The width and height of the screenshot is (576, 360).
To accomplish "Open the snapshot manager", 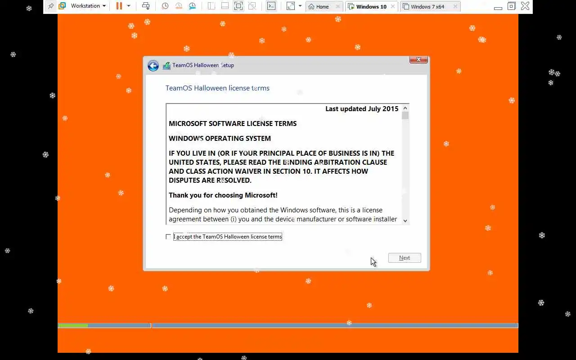I will (192, 6).
